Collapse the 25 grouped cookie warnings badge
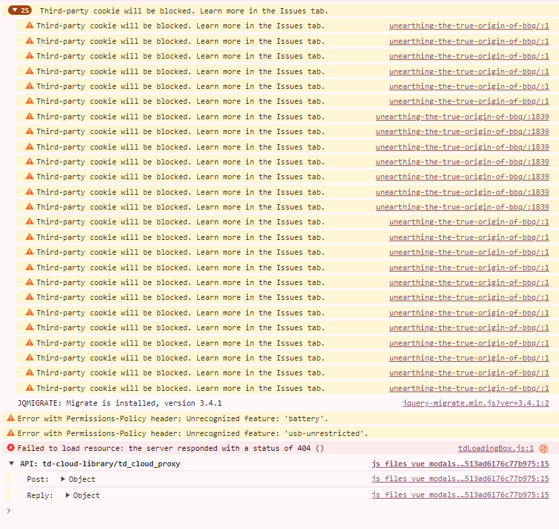 tap(20, 10)
